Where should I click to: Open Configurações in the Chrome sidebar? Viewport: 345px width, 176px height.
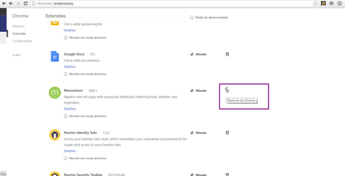pos(22,41)
